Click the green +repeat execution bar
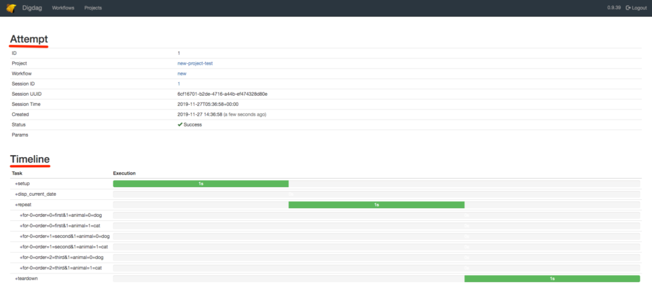 tap(376, 205)
